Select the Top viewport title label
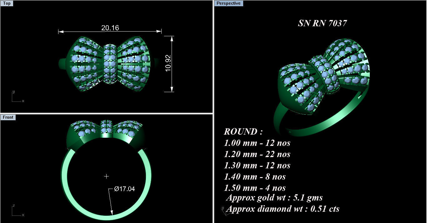The height and width of the screenshot is (223, 427). pyautogui.click(x=7, y=3)
